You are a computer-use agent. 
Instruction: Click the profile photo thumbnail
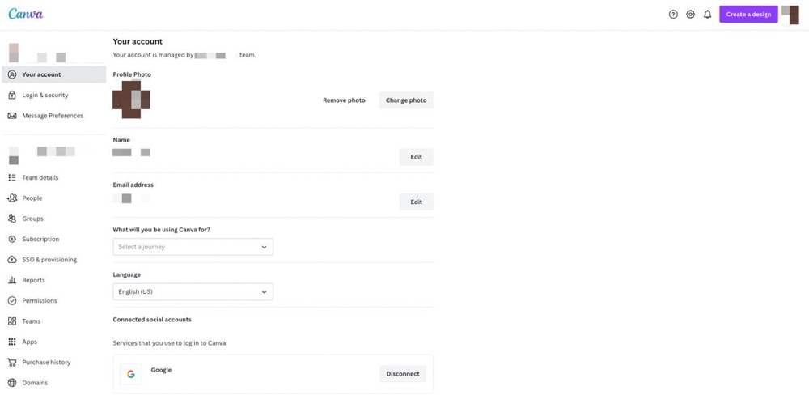click(132, 100)
